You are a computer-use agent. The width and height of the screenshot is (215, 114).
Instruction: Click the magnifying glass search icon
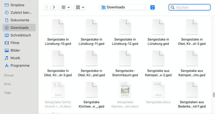click(x=173, y=7)
